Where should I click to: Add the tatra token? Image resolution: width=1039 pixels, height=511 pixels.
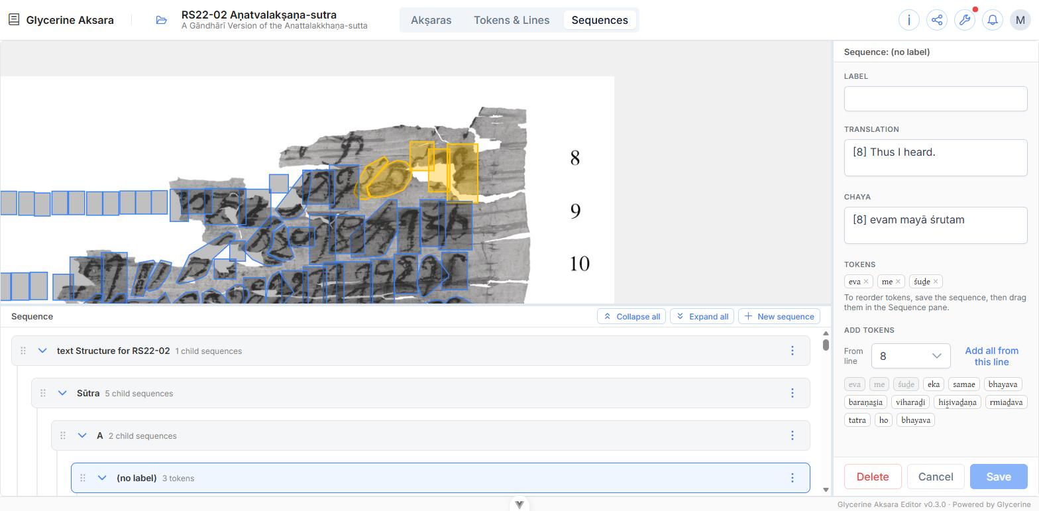[857, 420]
